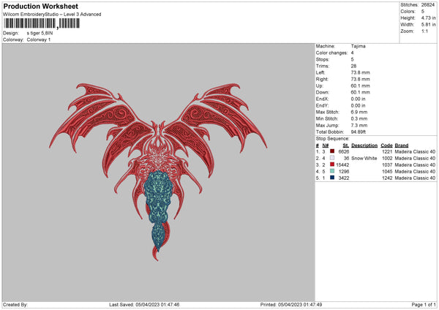Click the Description column header
439x310 pixels.
(364, 145)
